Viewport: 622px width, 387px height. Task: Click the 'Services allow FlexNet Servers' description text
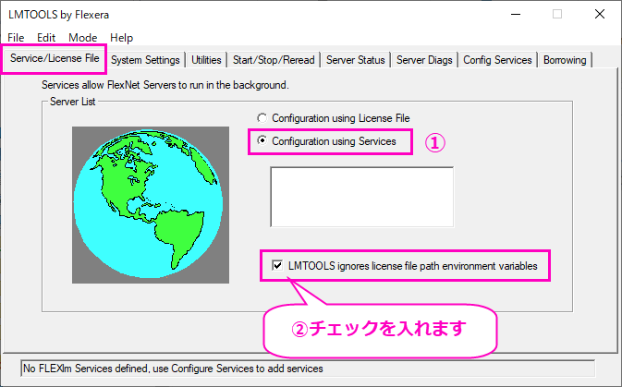pyautogui.click(x=165, y=85)
